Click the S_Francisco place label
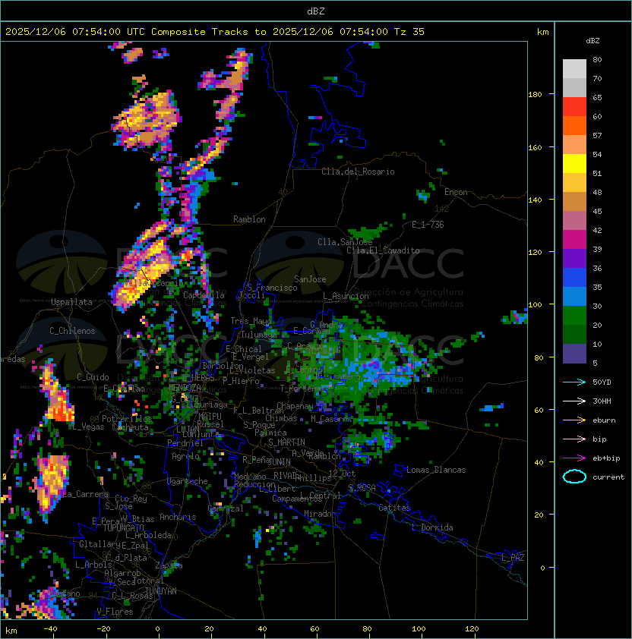 272,288
